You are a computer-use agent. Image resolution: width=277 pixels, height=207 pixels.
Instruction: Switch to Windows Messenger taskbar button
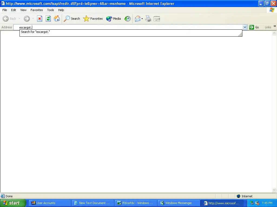(x=179, y=203)
